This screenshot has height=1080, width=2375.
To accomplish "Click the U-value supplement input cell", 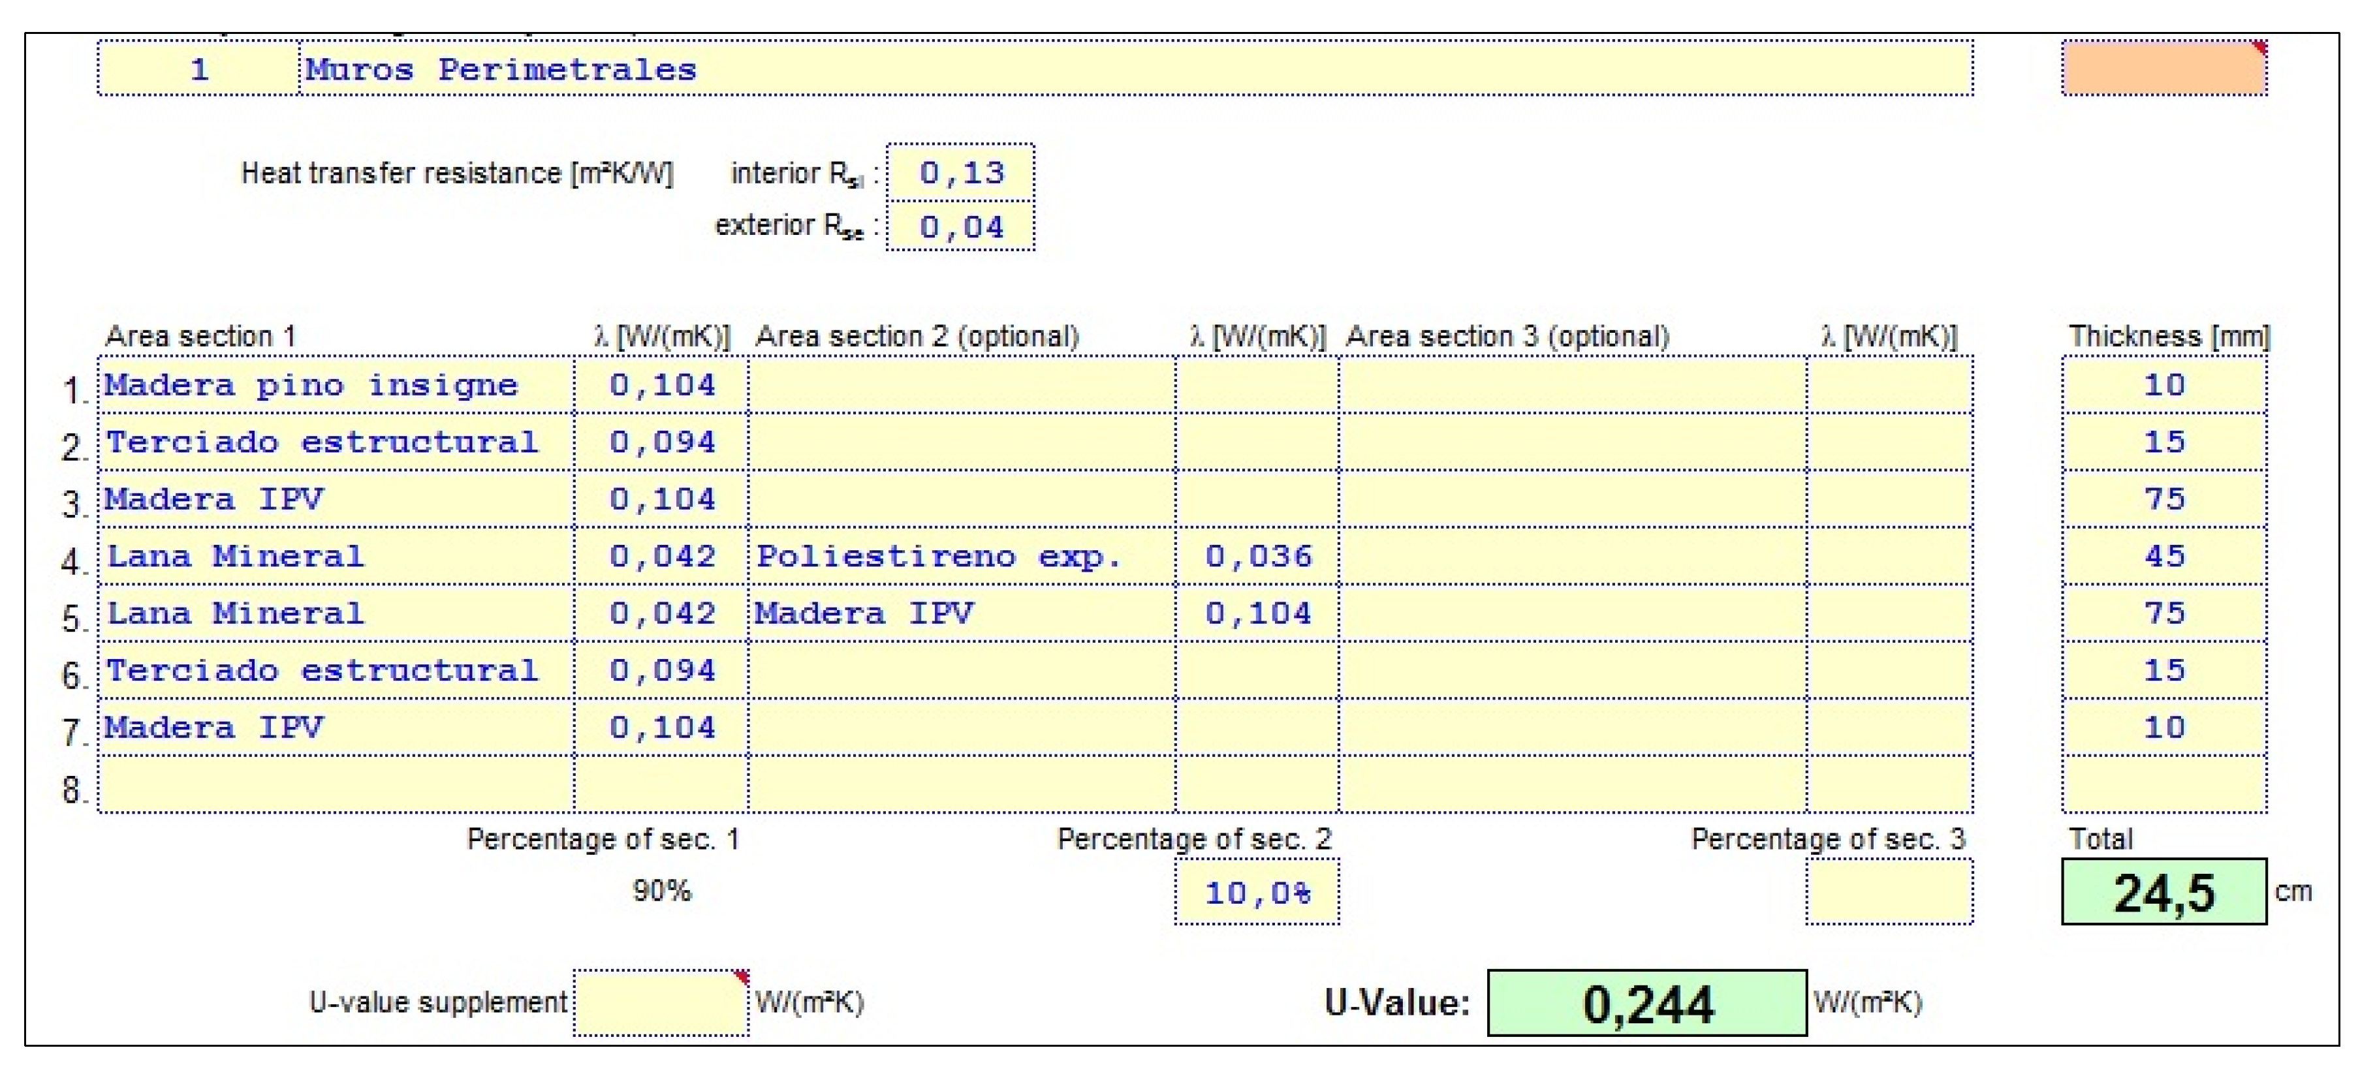I will click(661, 1002).
